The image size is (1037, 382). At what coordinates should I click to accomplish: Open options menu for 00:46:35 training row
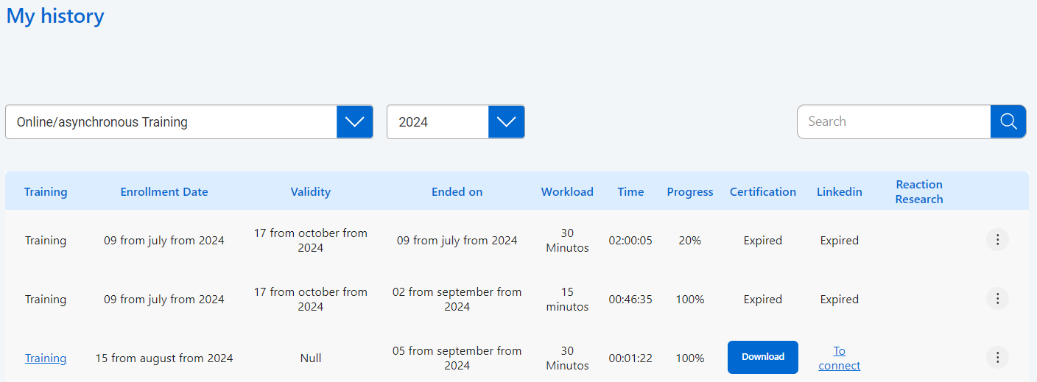coord(997,299)
